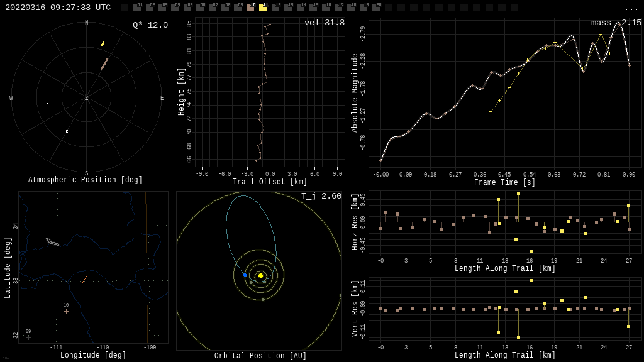The height and width of the screenshot is (362, 644).
Task: Click the Trail Offset [km] axis label
Action: [x=270, y=182]
